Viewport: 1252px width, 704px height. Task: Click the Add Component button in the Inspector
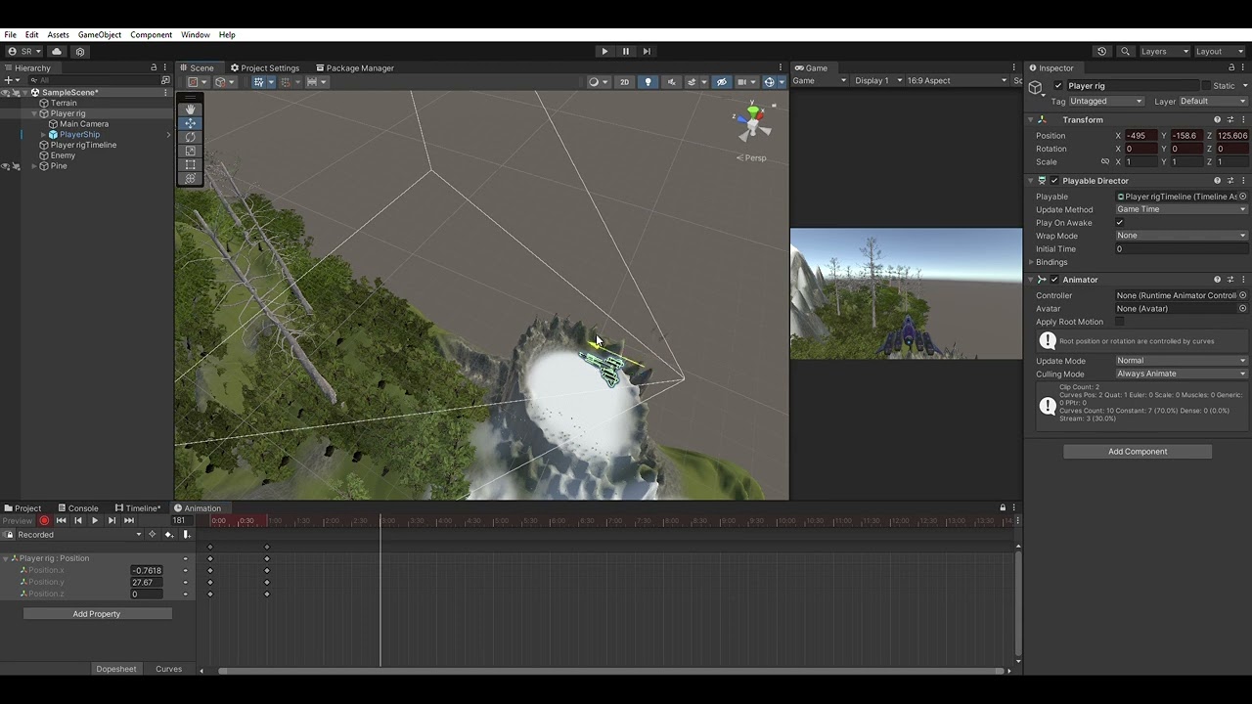tap(1137, 451)
